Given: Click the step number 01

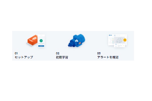Looking at the screenshot, I should [16, 53].
